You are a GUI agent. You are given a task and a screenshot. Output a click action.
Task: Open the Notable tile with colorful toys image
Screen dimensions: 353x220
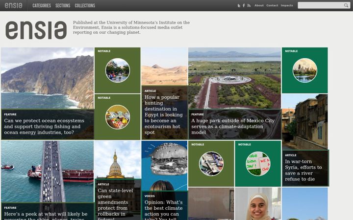coord(118,117)
